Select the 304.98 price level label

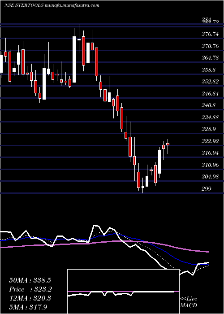(x=210, y=177)
